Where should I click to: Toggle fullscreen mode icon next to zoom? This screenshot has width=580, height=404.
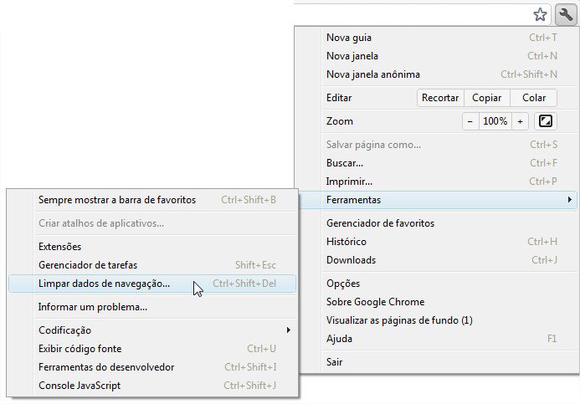pyautogui.click(x=546, y=121)
